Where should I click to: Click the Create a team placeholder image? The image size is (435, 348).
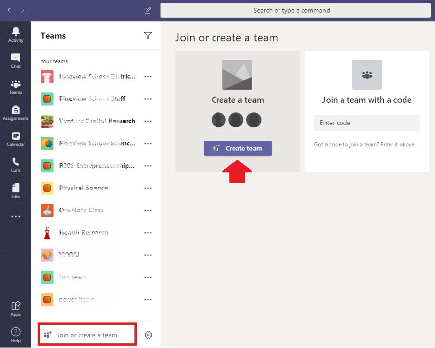coord(237,75)
